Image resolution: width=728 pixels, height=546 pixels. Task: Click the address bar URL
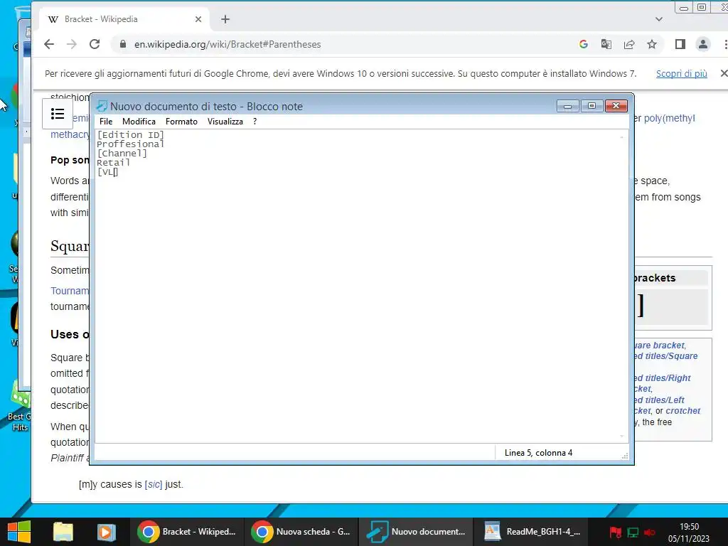(227, 44)
